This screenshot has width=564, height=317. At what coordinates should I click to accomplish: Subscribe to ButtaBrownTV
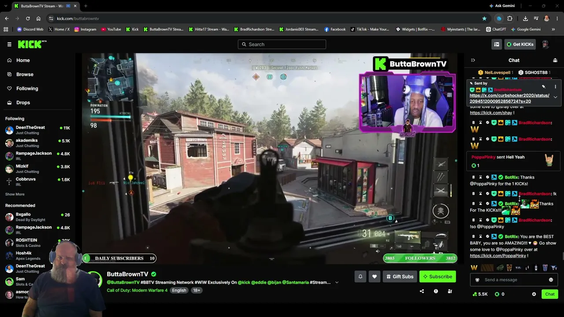click(x=438, y=276)
